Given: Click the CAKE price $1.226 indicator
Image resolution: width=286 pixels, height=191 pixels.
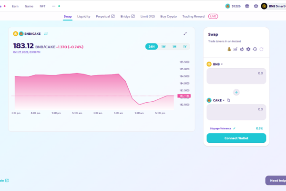Looking at the screenshot, I should tap(233, 6).
